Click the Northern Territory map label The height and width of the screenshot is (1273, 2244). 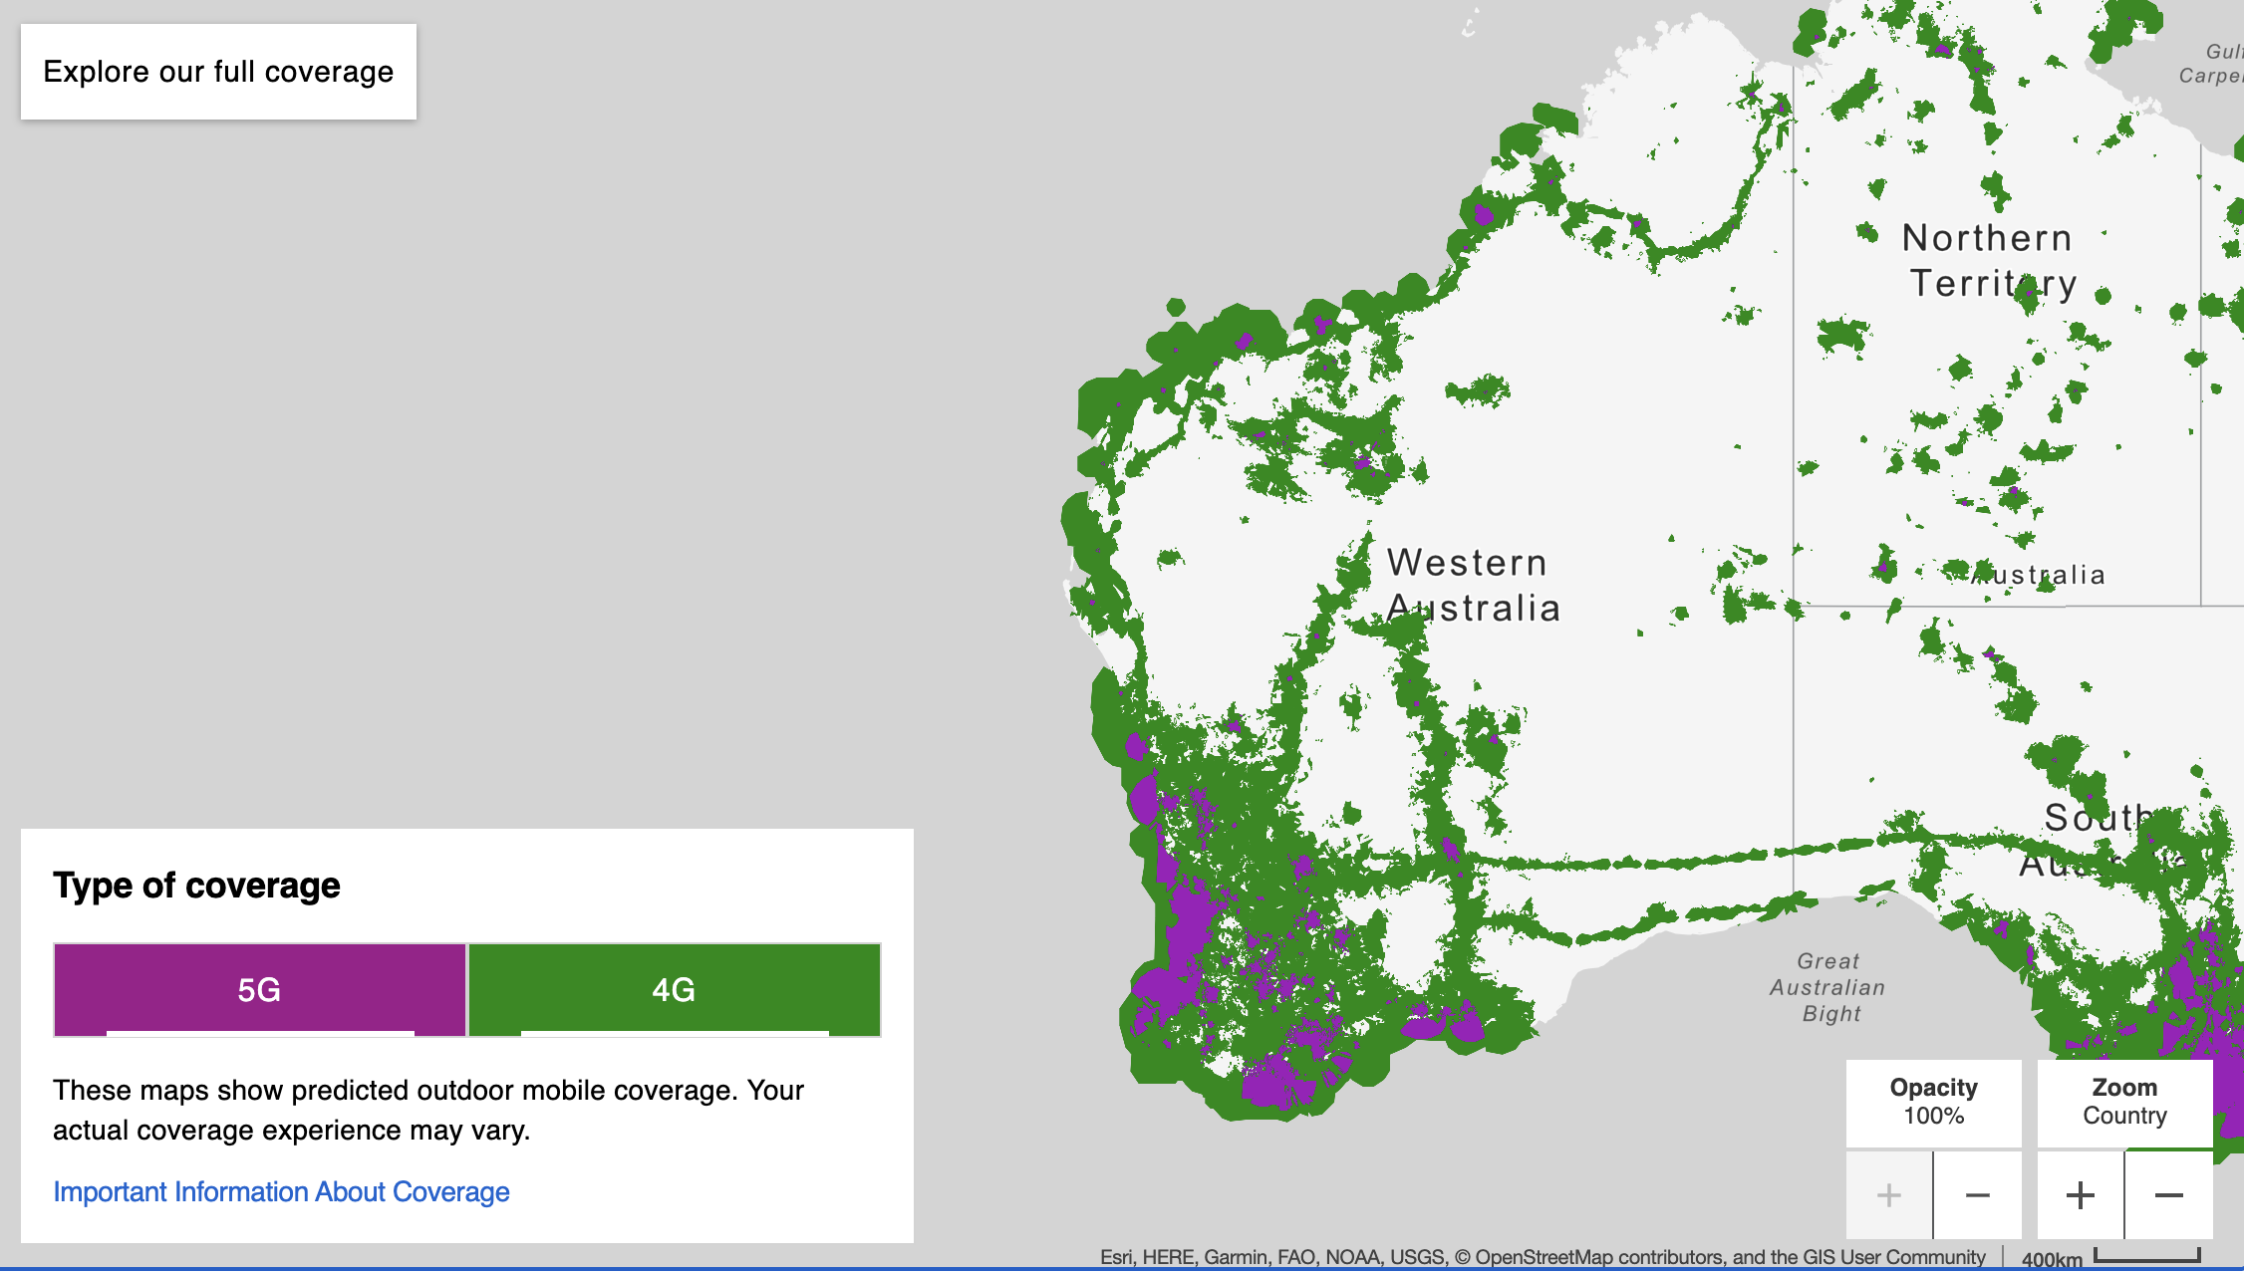tap(1991, 260)
